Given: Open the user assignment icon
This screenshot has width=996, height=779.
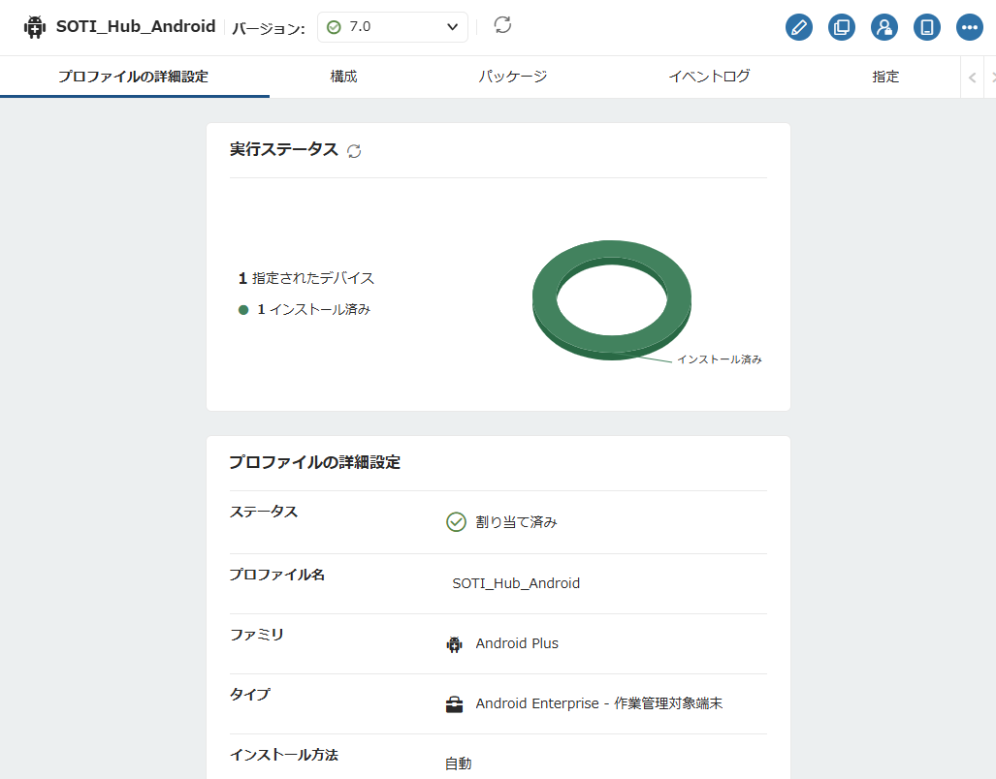Looking at the screenshot, I should click(x=884, y=27).
